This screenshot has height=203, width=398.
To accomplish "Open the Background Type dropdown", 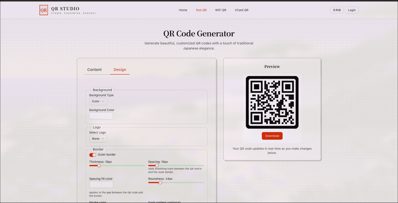I will coord(98,101).
